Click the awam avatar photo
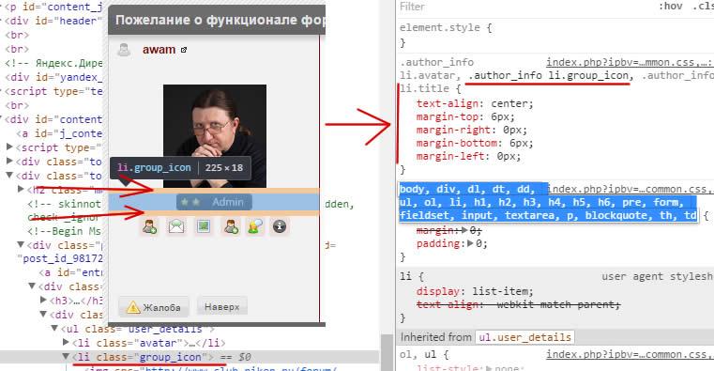This screenshot has height=371, width=714. (215, 136)
